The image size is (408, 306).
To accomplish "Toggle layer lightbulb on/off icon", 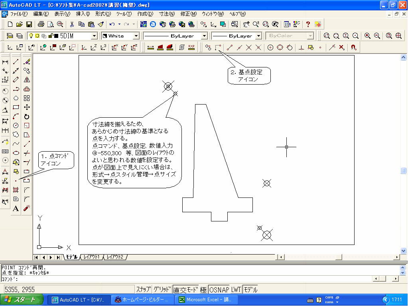I will (31, 36).
